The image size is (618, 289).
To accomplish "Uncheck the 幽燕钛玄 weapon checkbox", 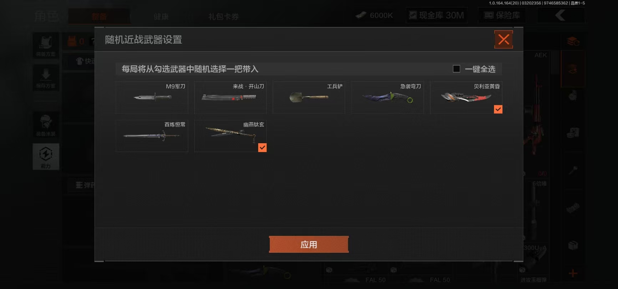I will point(262,147).
